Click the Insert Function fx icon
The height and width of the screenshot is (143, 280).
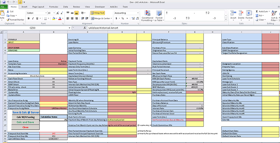85,28
